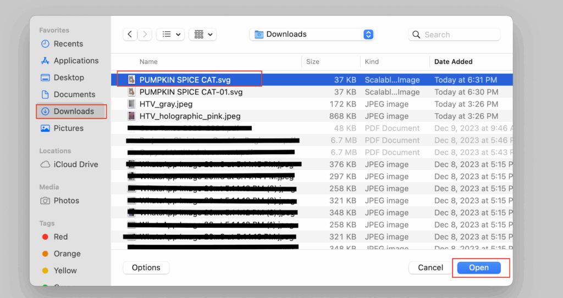Select PUMPKIN SPICE CAT-01.svg file
Screen dimensions: 563x298
pos(190,92)
